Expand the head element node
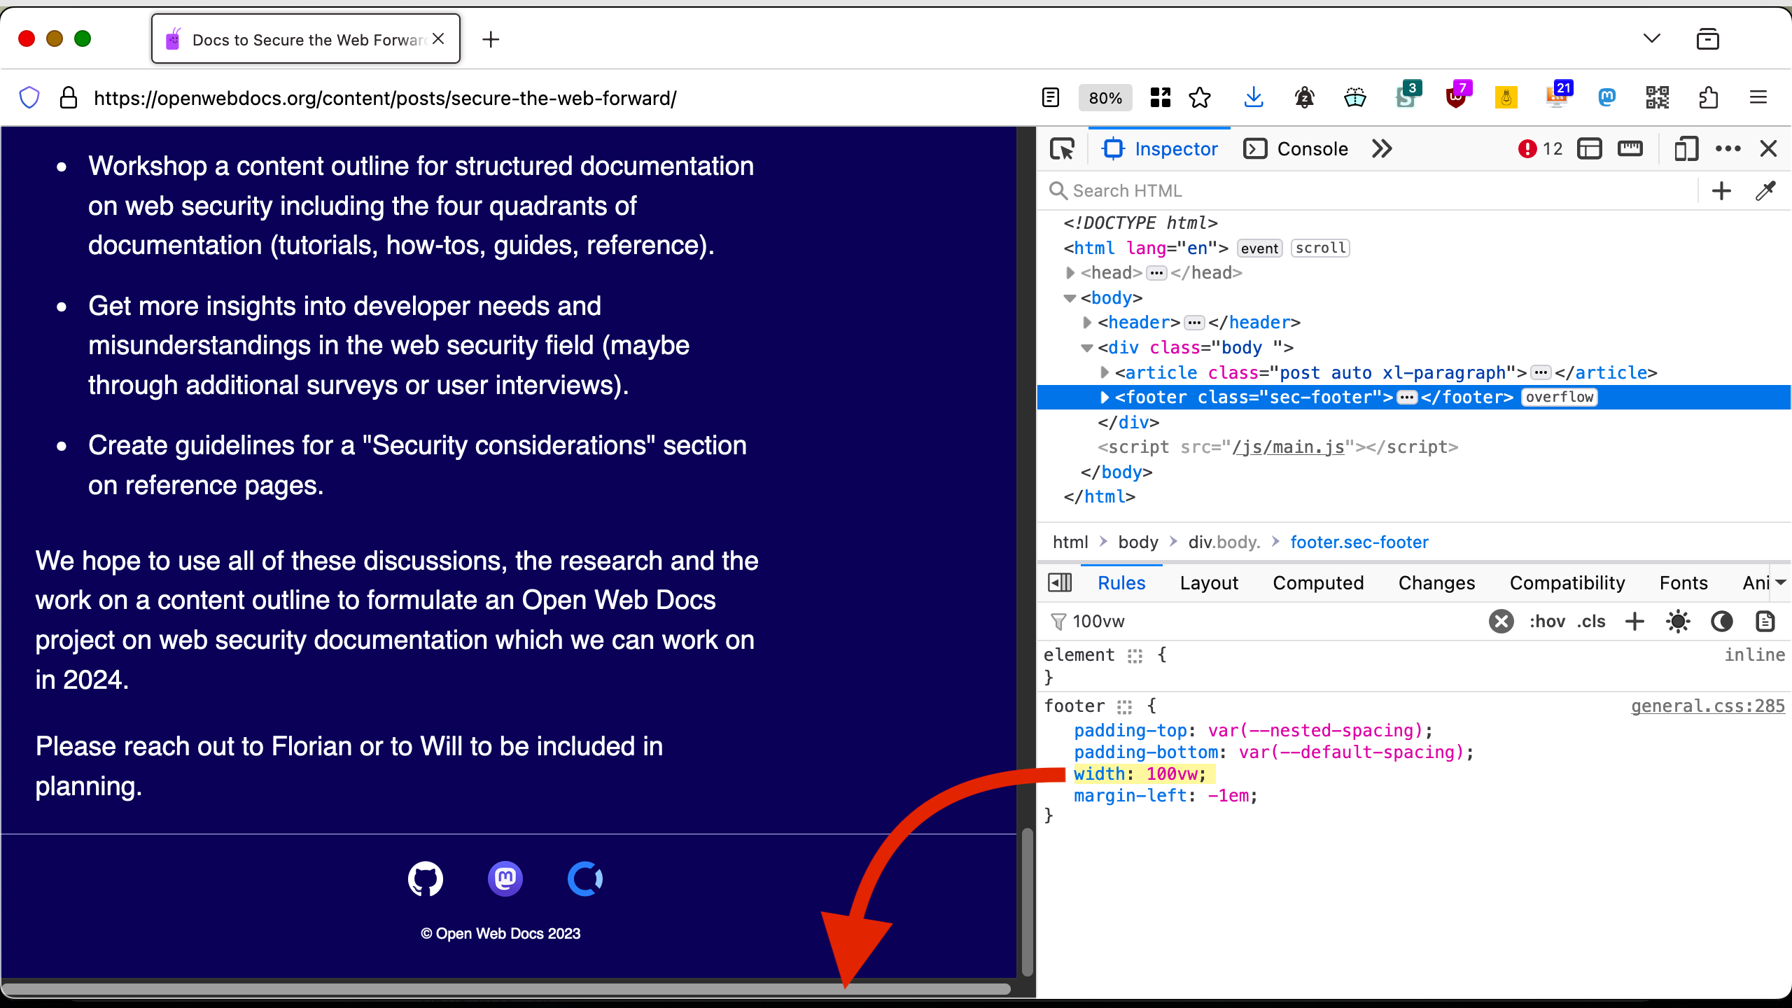This screenshot has width=1792, height=1008. coord(1070,273)
